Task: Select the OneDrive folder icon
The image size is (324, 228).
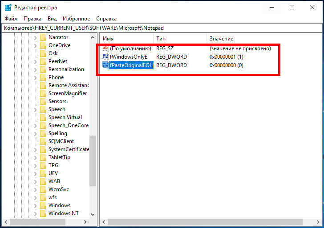Action: [43, 45]
